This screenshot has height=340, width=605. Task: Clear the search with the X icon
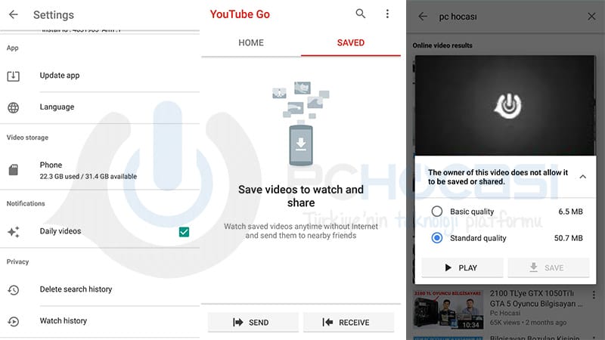(x=591, y=16)
